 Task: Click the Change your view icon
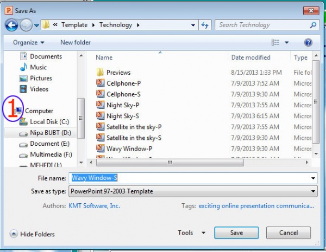click(275, 42)
